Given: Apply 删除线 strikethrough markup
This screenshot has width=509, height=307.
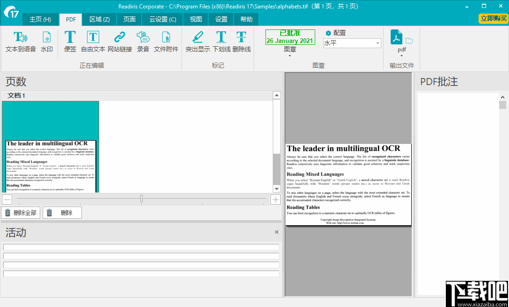Looking at the screenshot, I should tap(241, 42).
